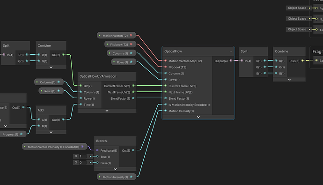Click the right Split node In(4) port
The width and height of the screenshot is (323, 185).
pos(242,60)
